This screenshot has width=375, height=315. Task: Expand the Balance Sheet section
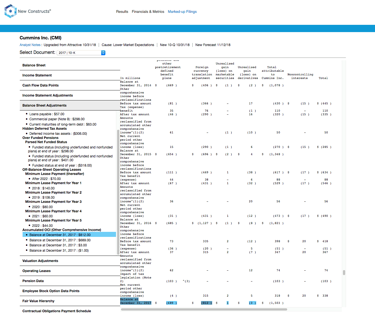[x=70, y=65]
